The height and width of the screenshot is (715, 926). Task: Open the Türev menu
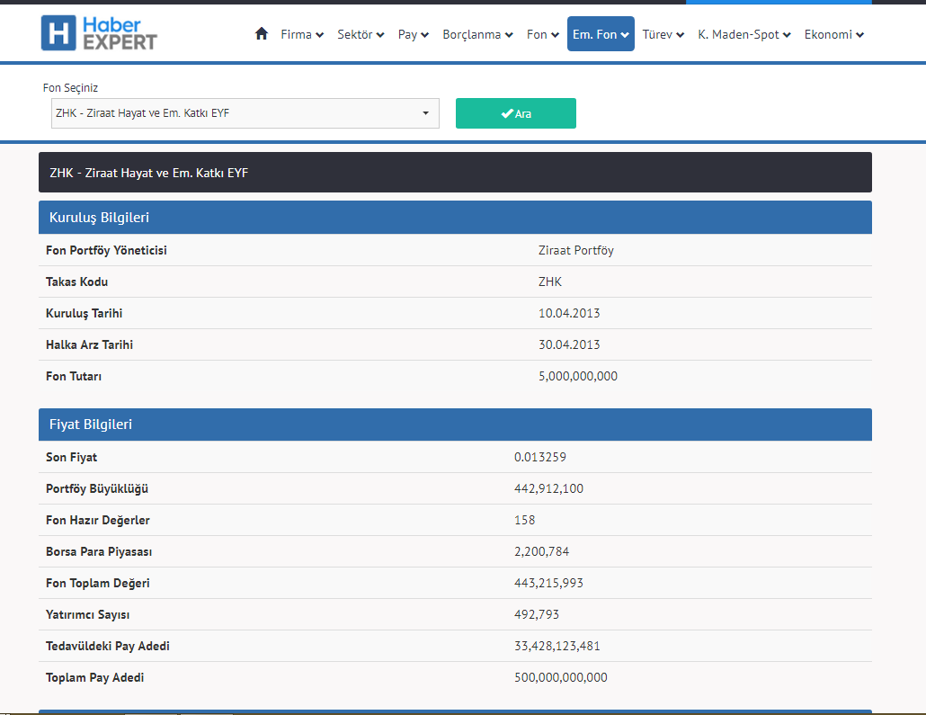coord(663,34)
